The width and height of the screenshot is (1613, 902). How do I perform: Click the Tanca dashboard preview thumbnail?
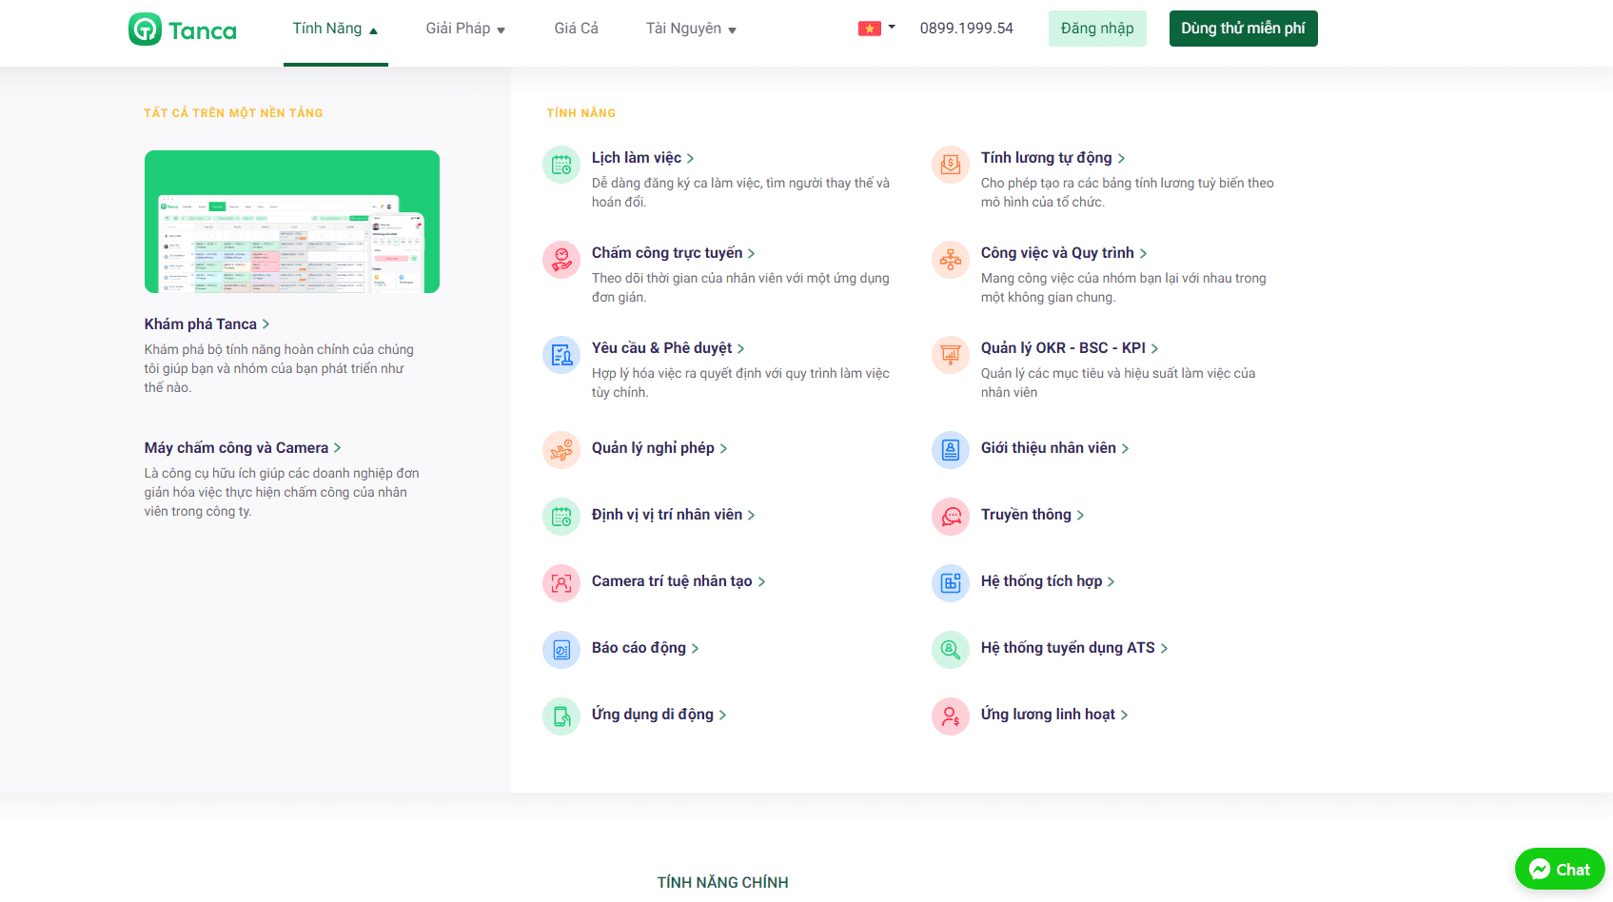click(x=292, y=222)
